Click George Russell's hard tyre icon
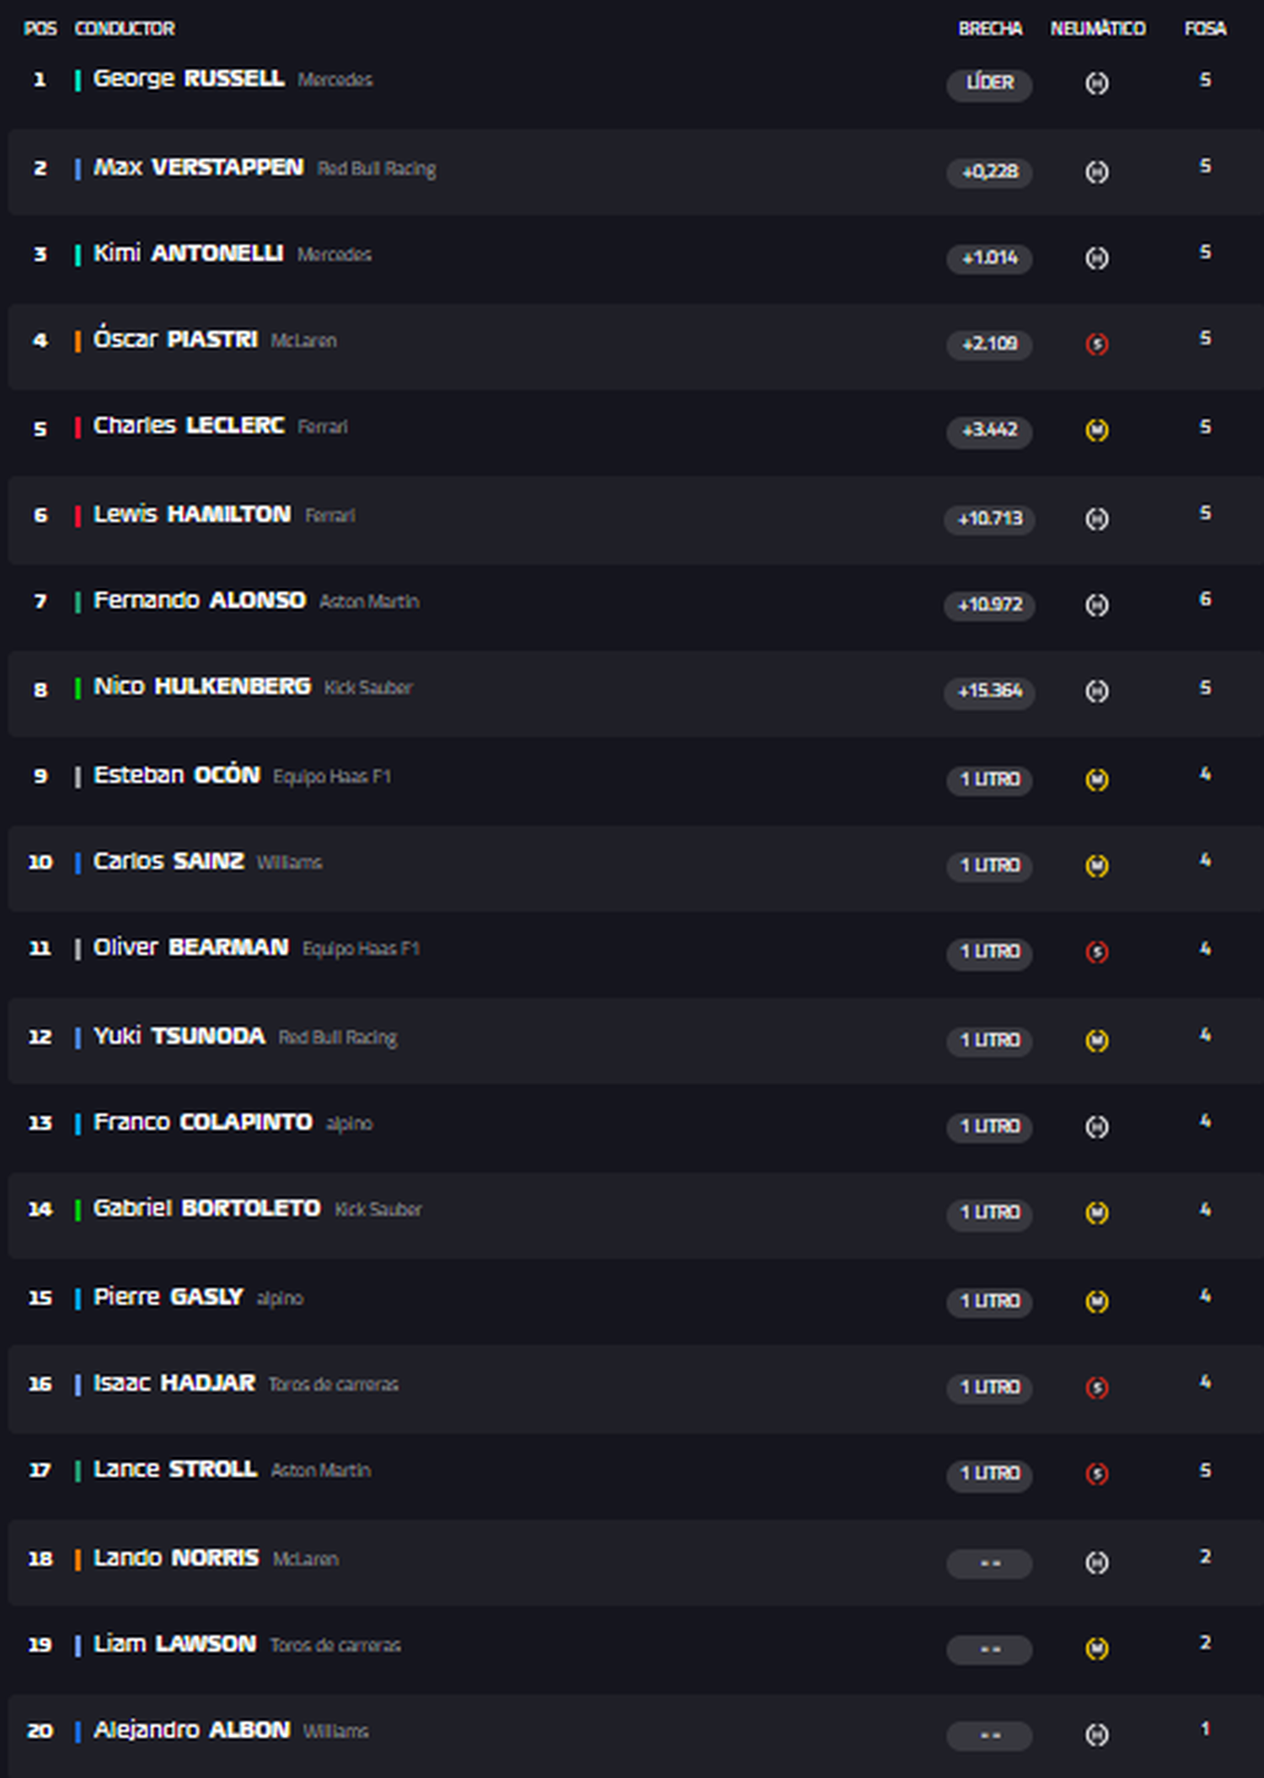Image resolution: width=1264 pixels, height=1778 pixels. coord(1096,83)
